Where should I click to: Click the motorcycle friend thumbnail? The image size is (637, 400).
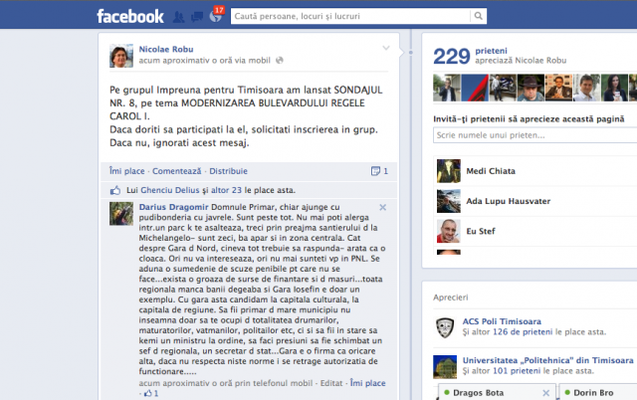pyautogui.click(x=503, y=88)
